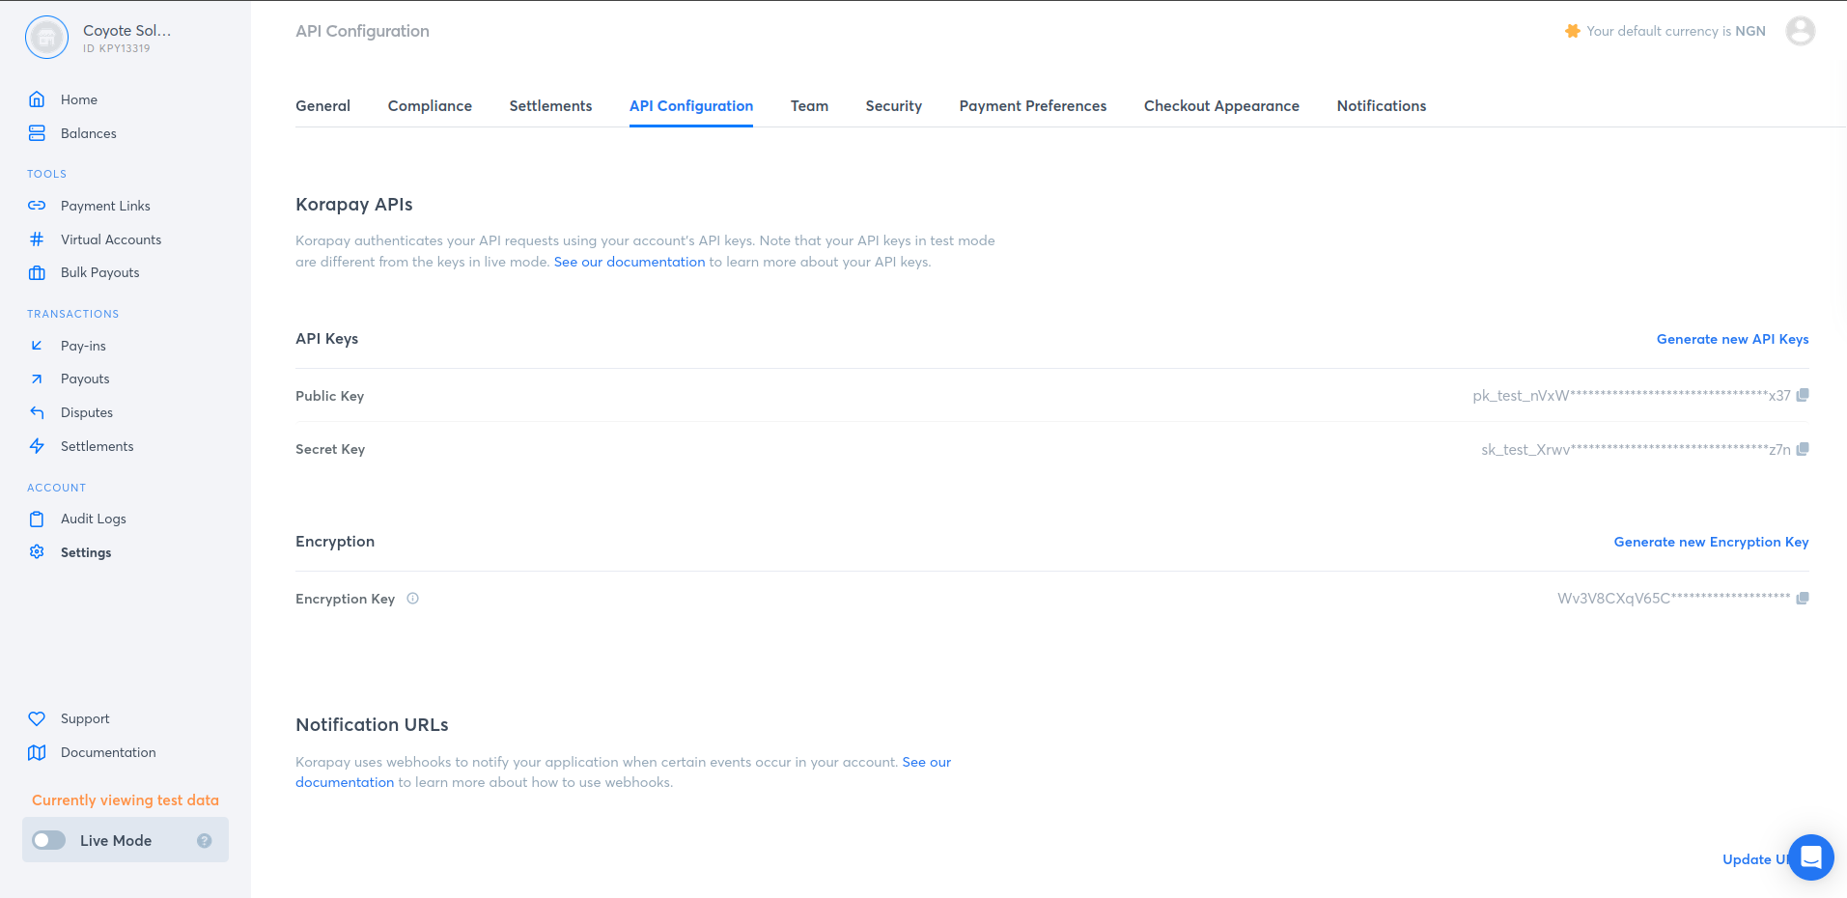
Task: Go to the Compliance tab
Action: tap(430, 106)
